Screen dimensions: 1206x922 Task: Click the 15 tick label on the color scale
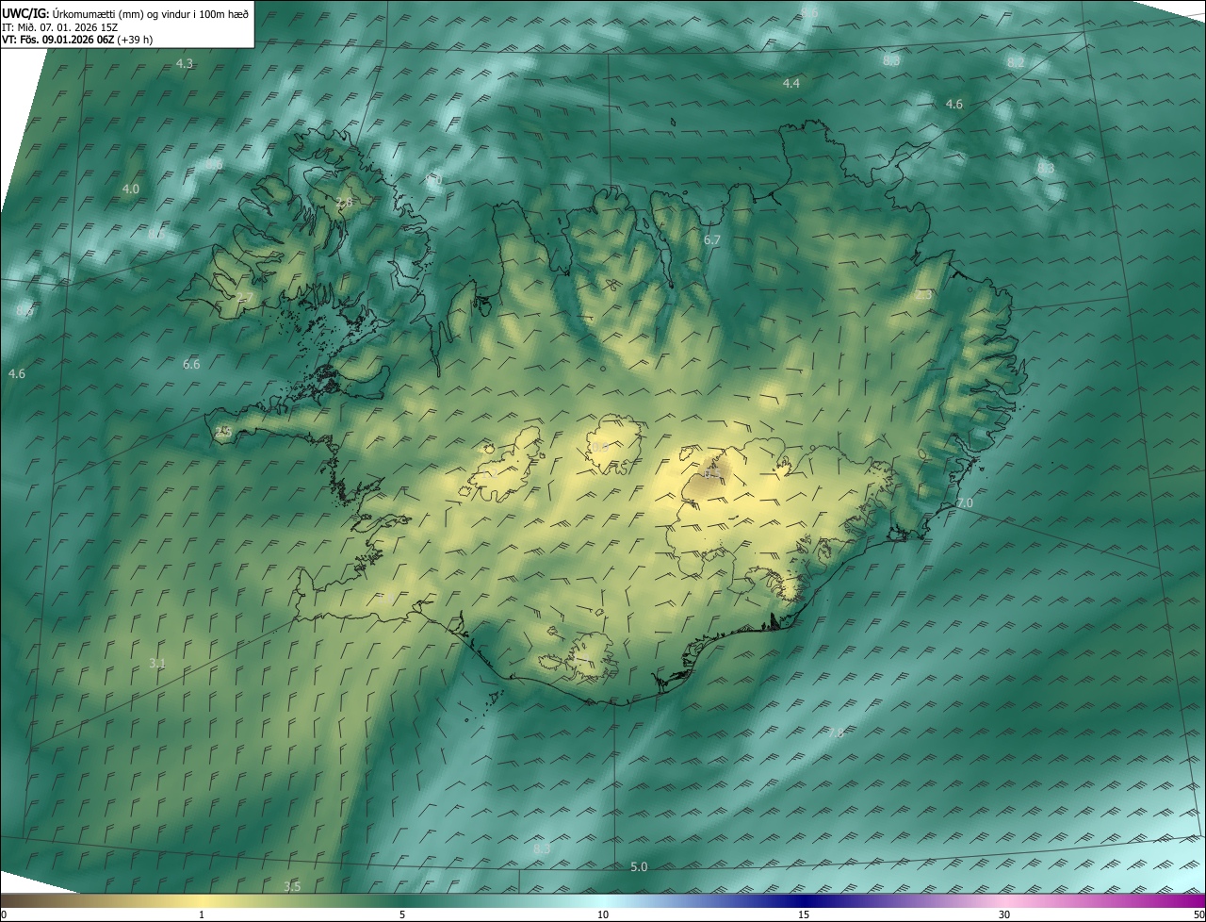tap(804, 914)
